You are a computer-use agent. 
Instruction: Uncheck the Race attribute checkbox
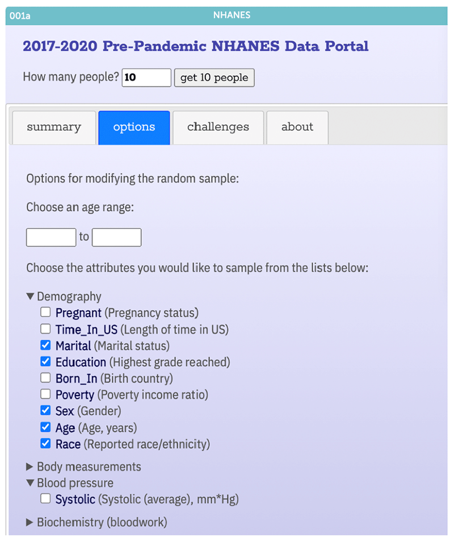(x=45, y=444)
